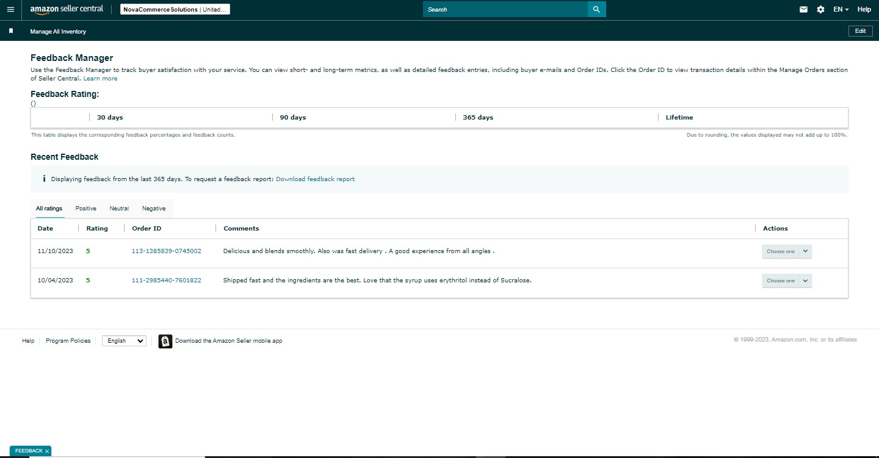Click the search magnifier button
The height and width of the screenshot is (458, 879).
pos(596,9)
